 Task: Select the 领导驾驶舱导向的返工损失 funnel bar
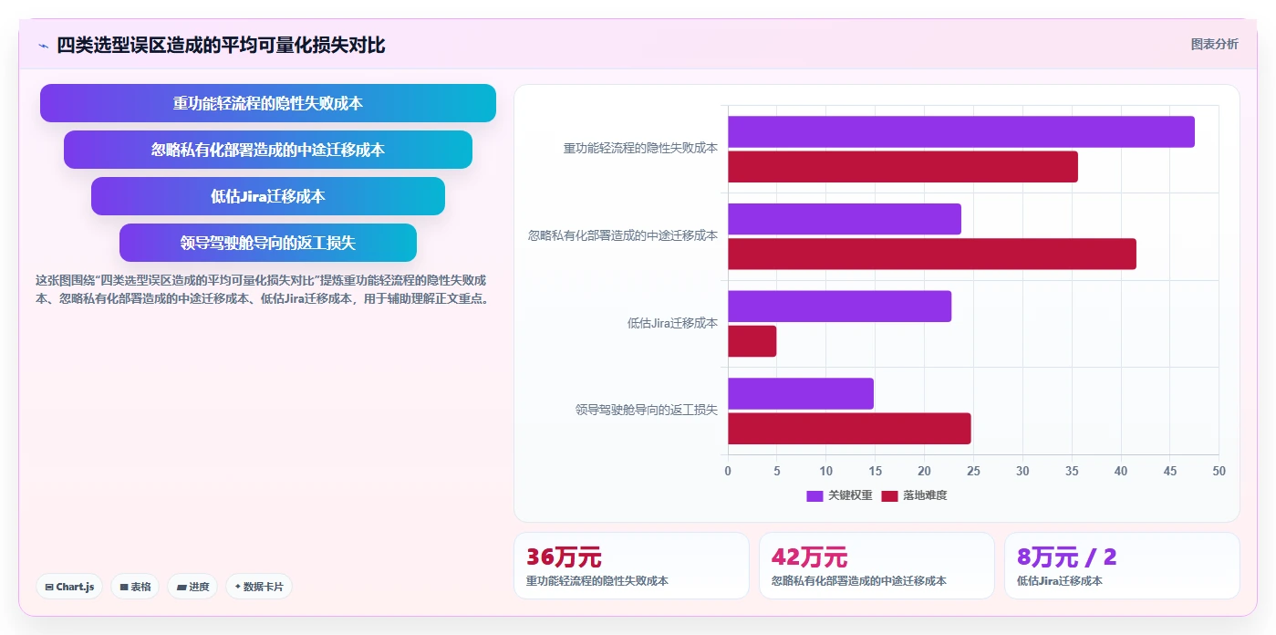pyautogui.click(x=268, y=243)
